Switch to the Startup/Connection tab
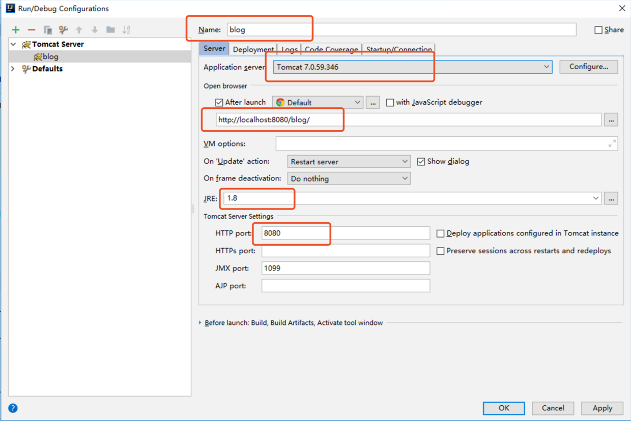The height and width of the screenshot is (421, 631). (399, 49)
